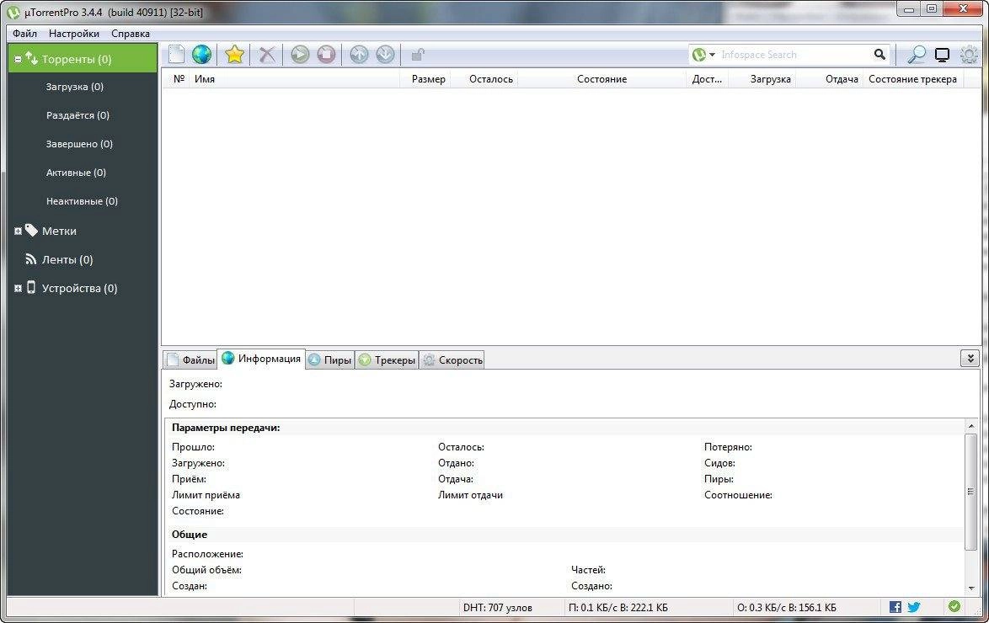Switch to the Пиры tab
989x623 pixels.
330,360
